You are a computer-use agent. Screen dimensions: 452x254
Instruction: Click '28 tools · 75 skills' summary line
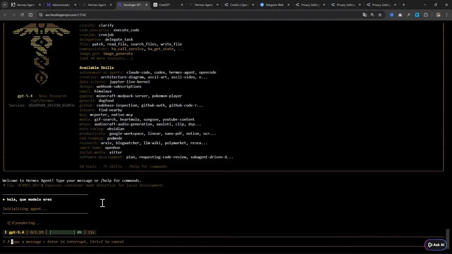click(x=123, y=167)
